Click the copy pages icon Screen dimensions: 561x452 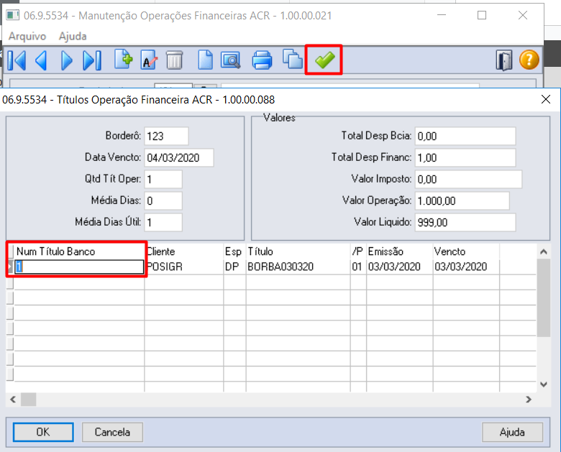click(x=292, y=59)
